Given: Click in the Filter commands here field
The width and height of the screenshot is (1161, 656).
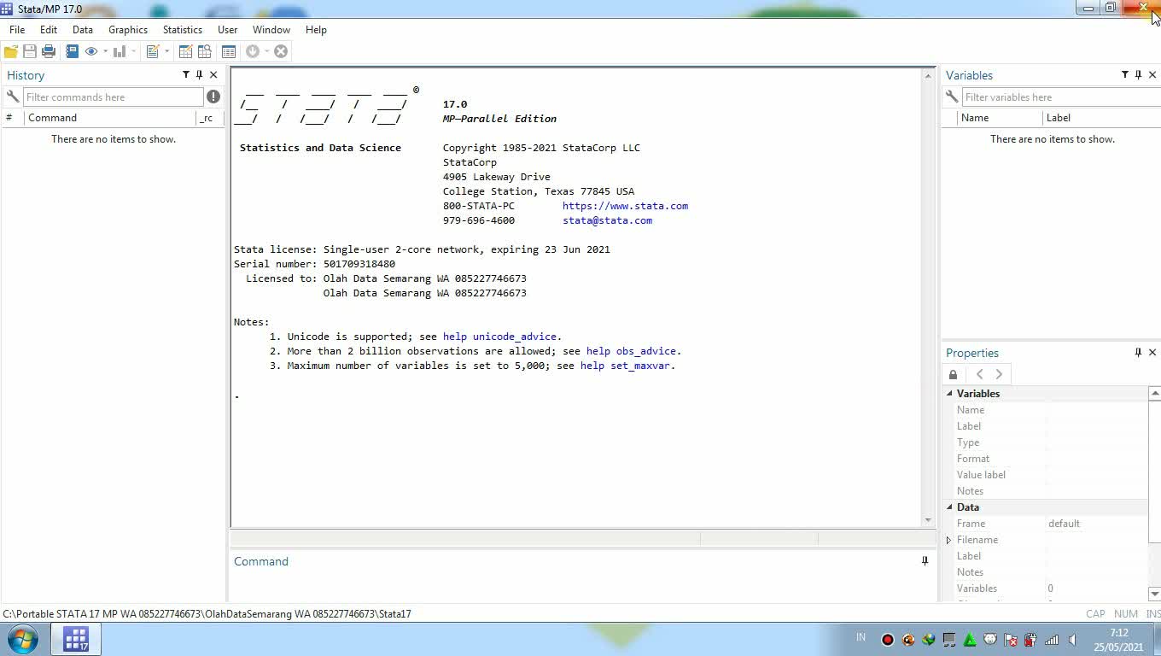Looking at the screenshot, I should click(x=114, y=97).
